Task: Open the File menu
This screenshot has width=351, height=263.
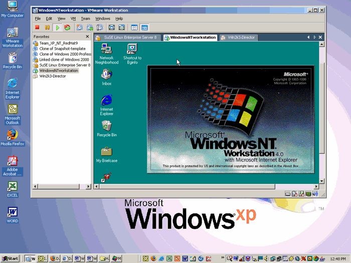Action: click(x=38, y=19)
